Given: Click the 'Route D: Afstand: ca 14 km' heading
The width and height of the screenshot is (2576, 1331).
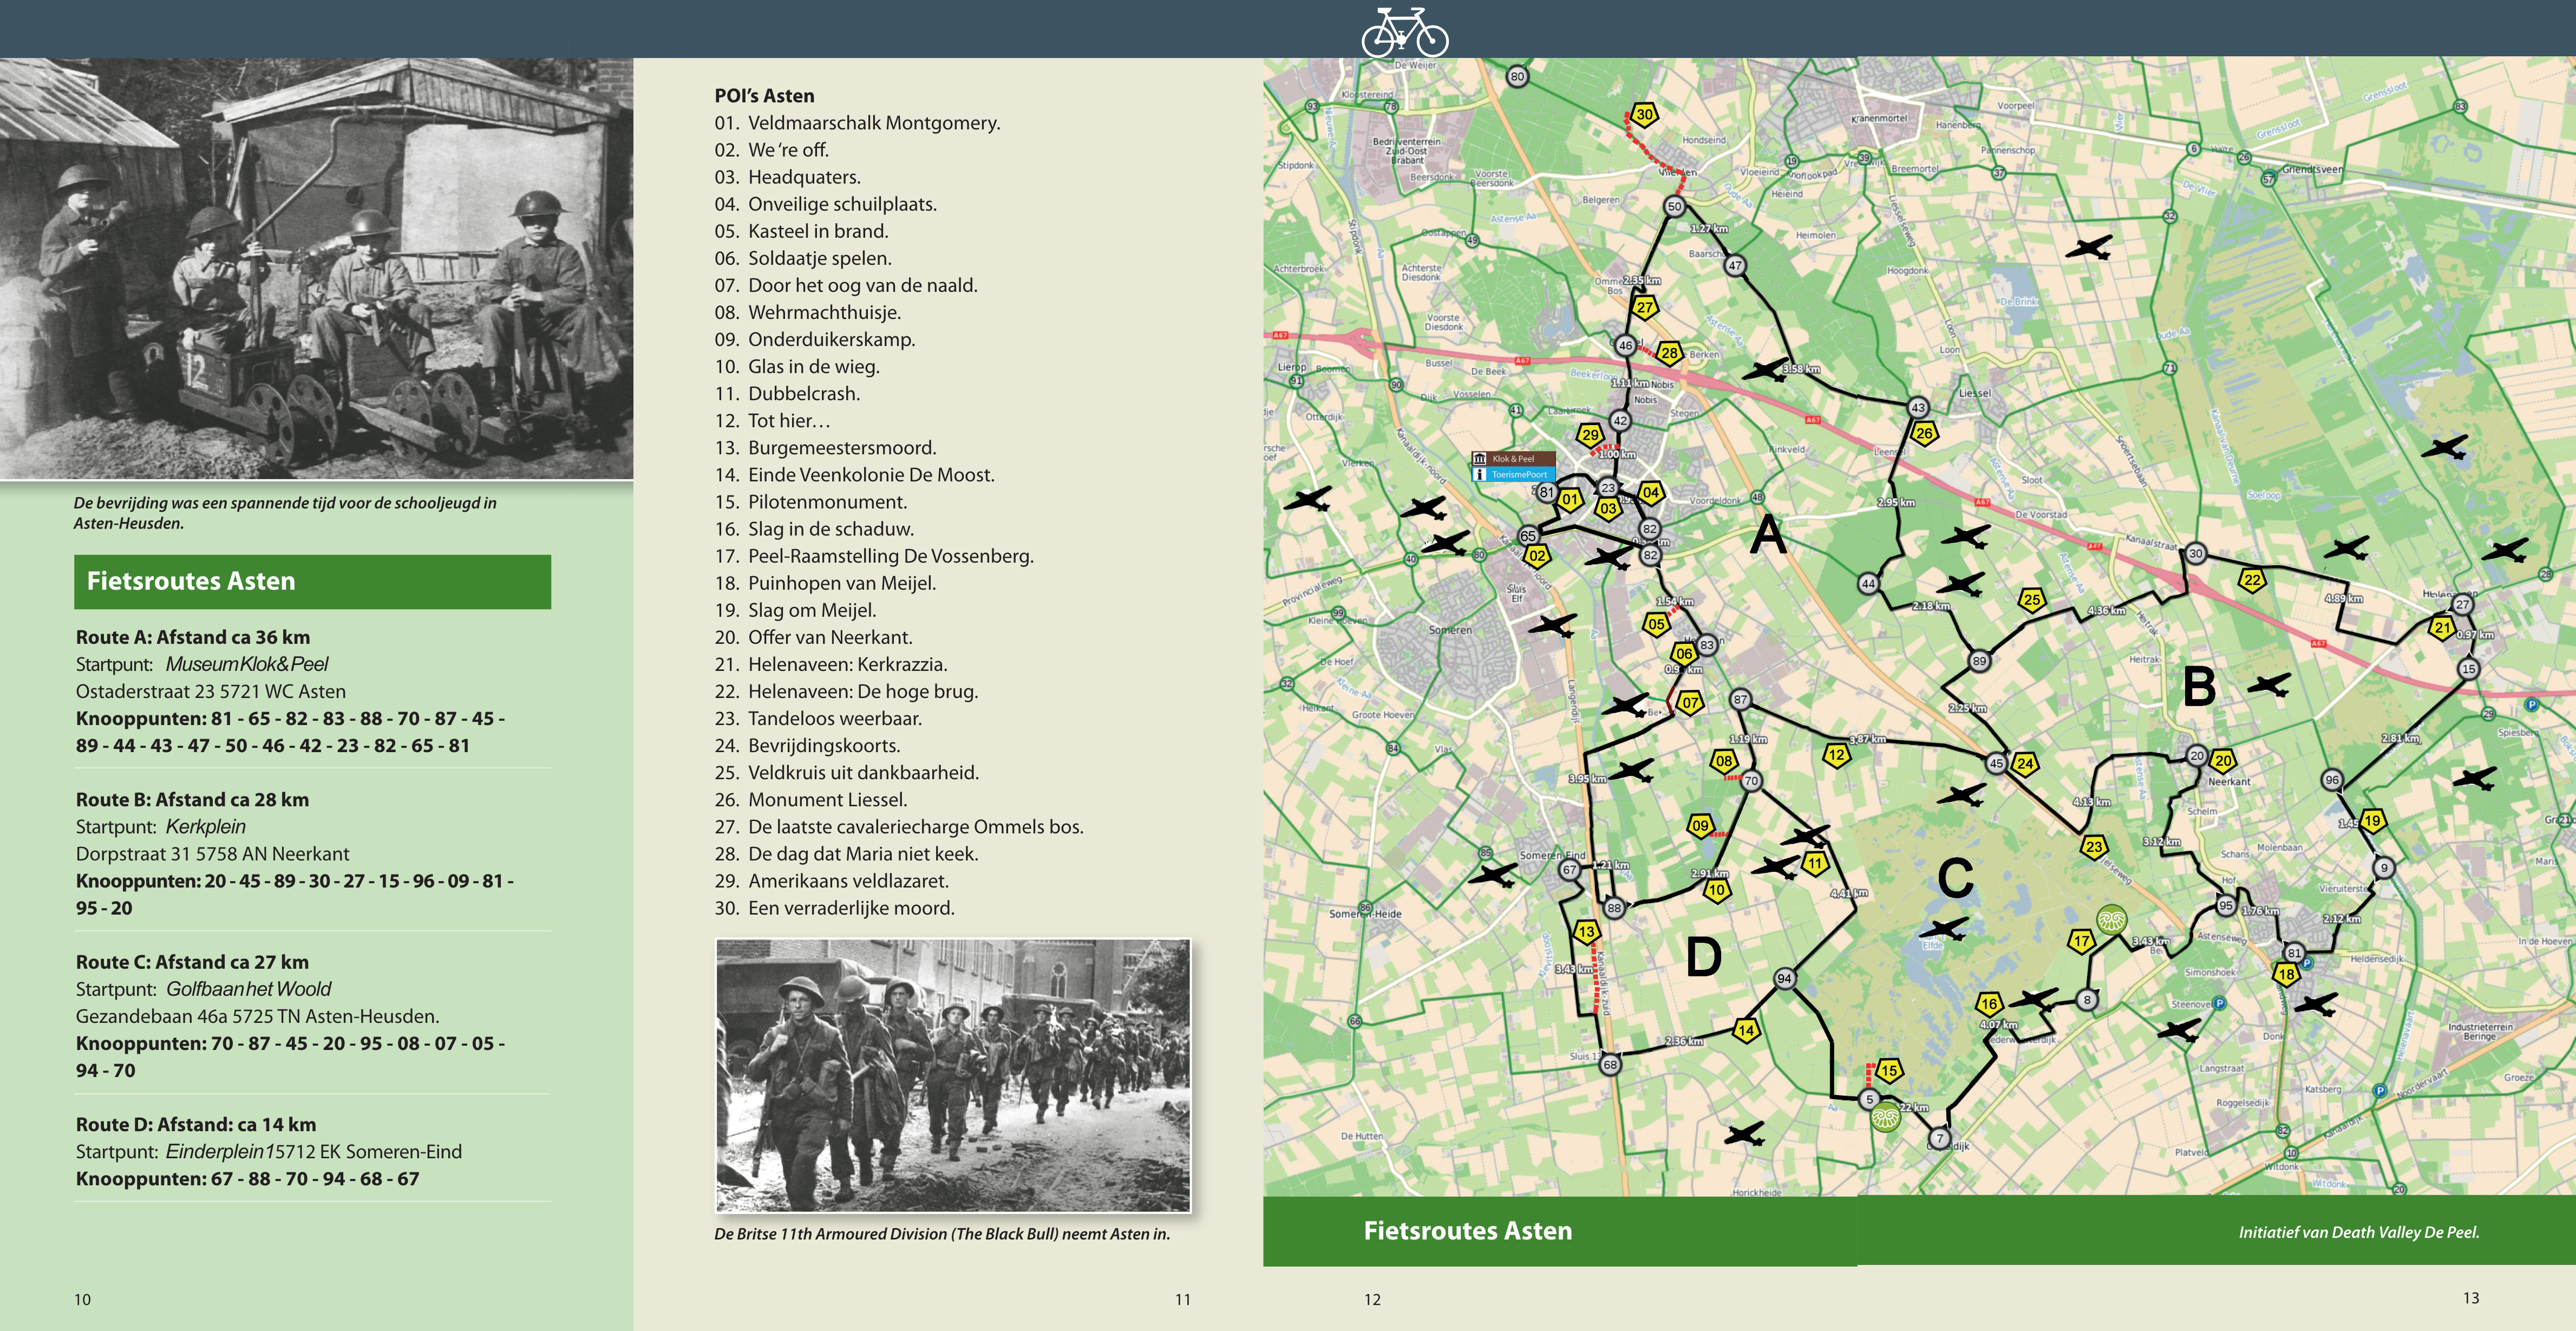Looking at the screenshot, I should 196,1124.
